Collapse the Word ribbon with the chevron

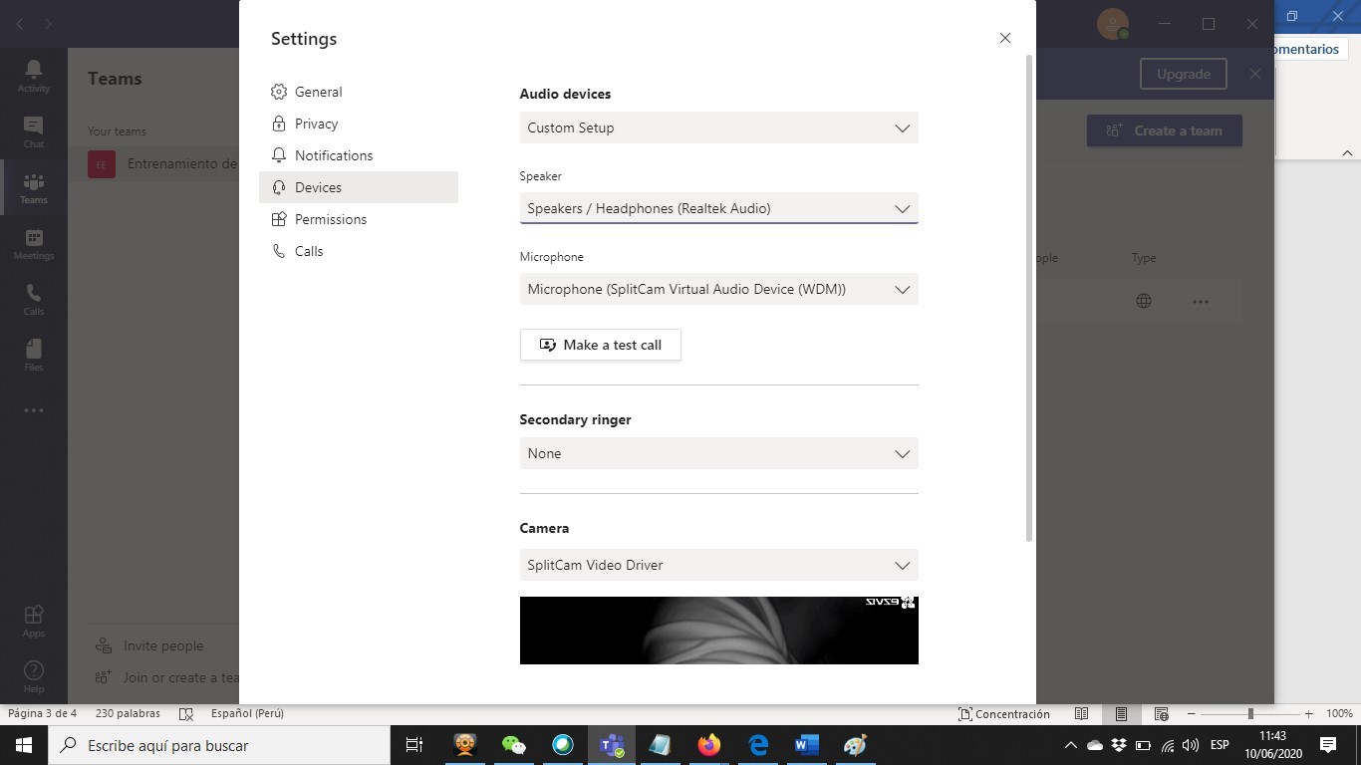pyautogui.click(x=1347, y=153)
